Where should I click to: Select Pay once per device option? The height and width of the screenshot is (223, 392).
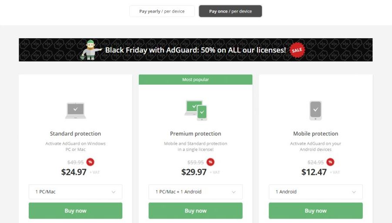pyautogui.click(x=230, y=11)
